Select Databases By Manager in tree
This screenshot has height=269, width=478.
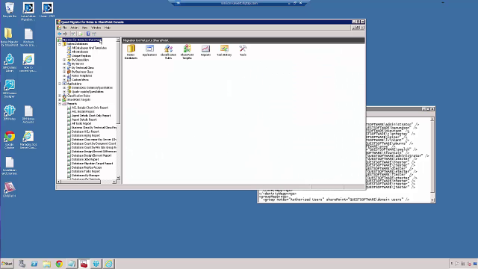(86, 176)
